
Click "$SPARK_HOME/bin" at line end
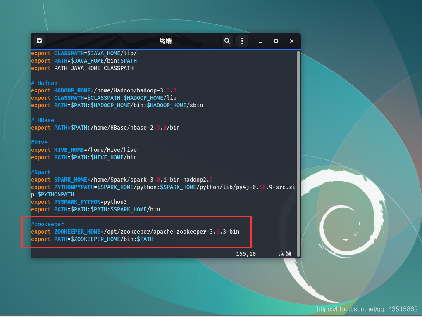pos(135,209)
